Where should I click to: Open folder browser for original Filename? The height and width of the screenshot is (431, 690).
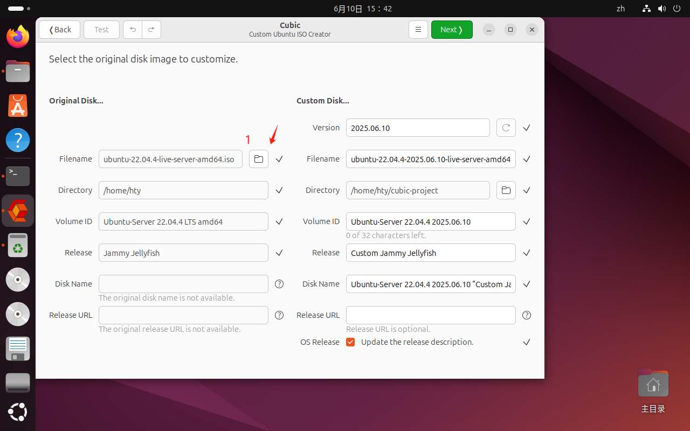[x=259, y=159]
